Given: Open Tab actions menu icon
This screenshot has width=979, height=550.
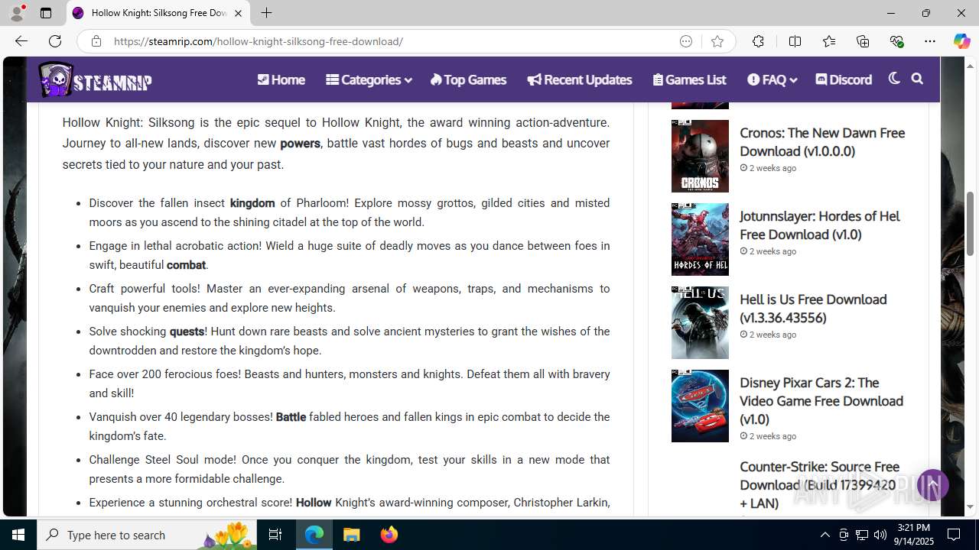Looking at the screenshot, I should tap(46, 13).
